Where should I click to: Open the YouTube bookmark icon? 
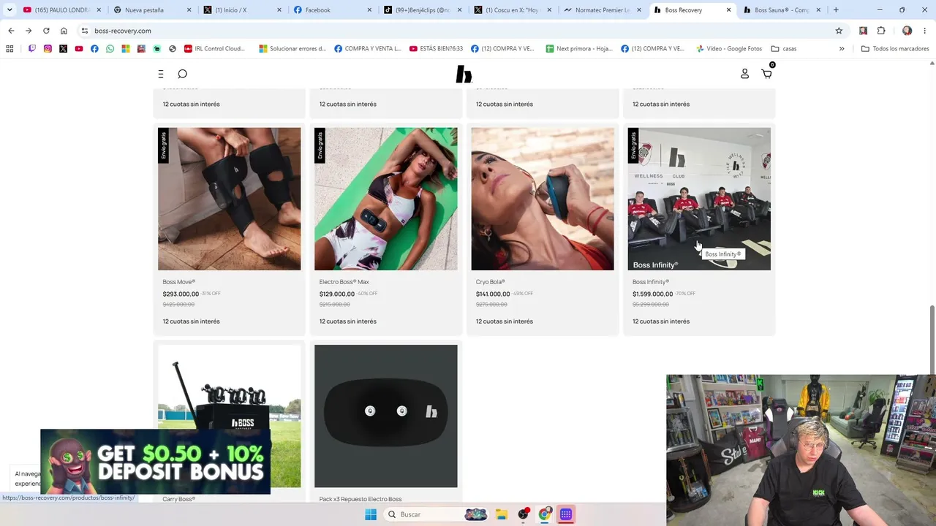tap(79, 49)
